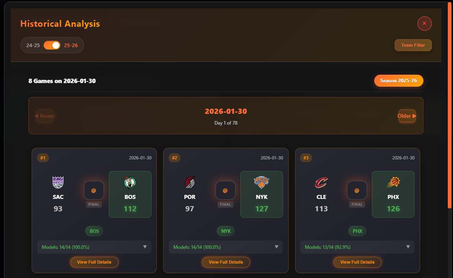The height and width of the screenshot is (278, 453).
Task: View Full Details for game #1
Action: click(x=94, y=262)
